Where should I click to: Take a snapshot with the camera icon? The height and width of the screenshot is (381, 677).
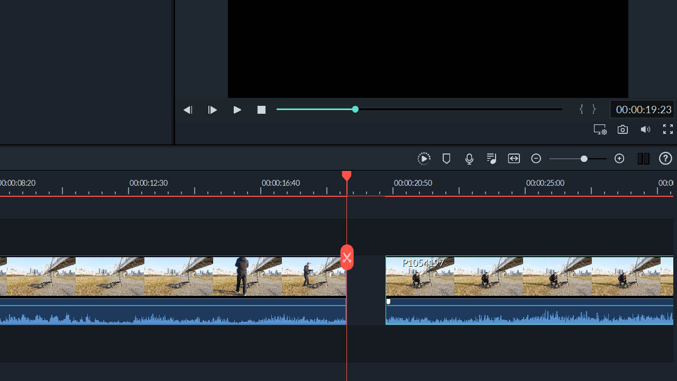(623, 130)
